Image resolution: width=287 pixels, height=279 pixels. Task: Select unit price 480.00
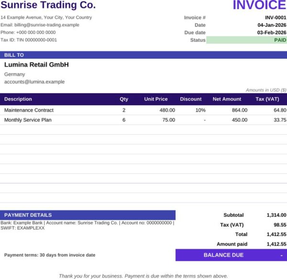coord(167,110)
